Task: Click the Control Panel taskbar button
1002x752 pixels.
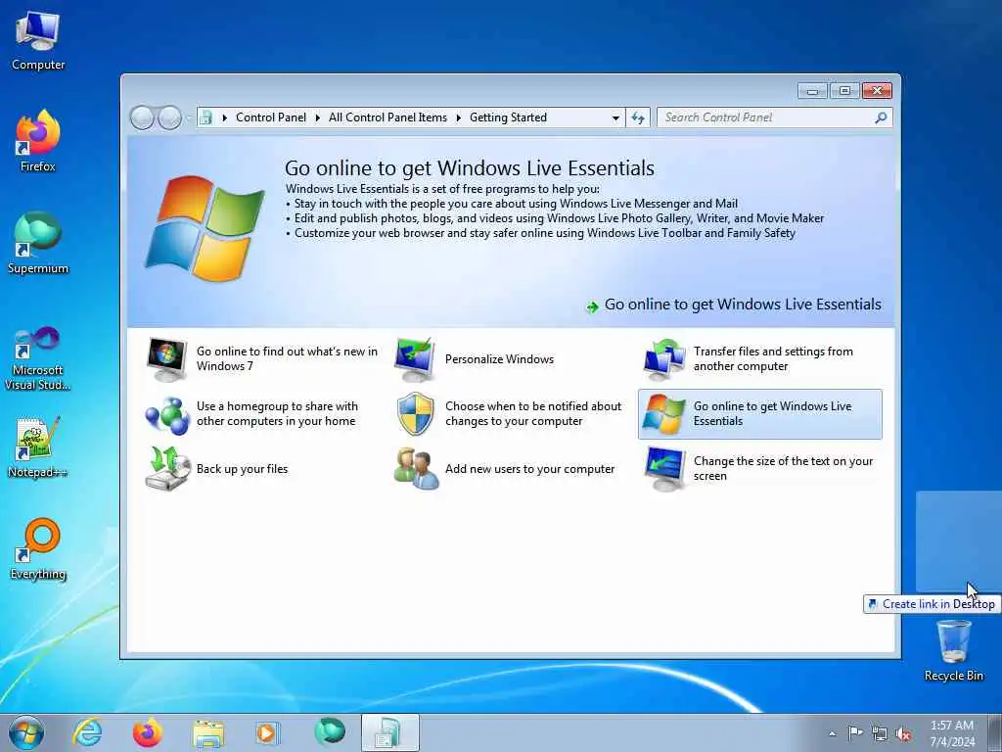Action: pyautogui.click(x=389, y=732)
